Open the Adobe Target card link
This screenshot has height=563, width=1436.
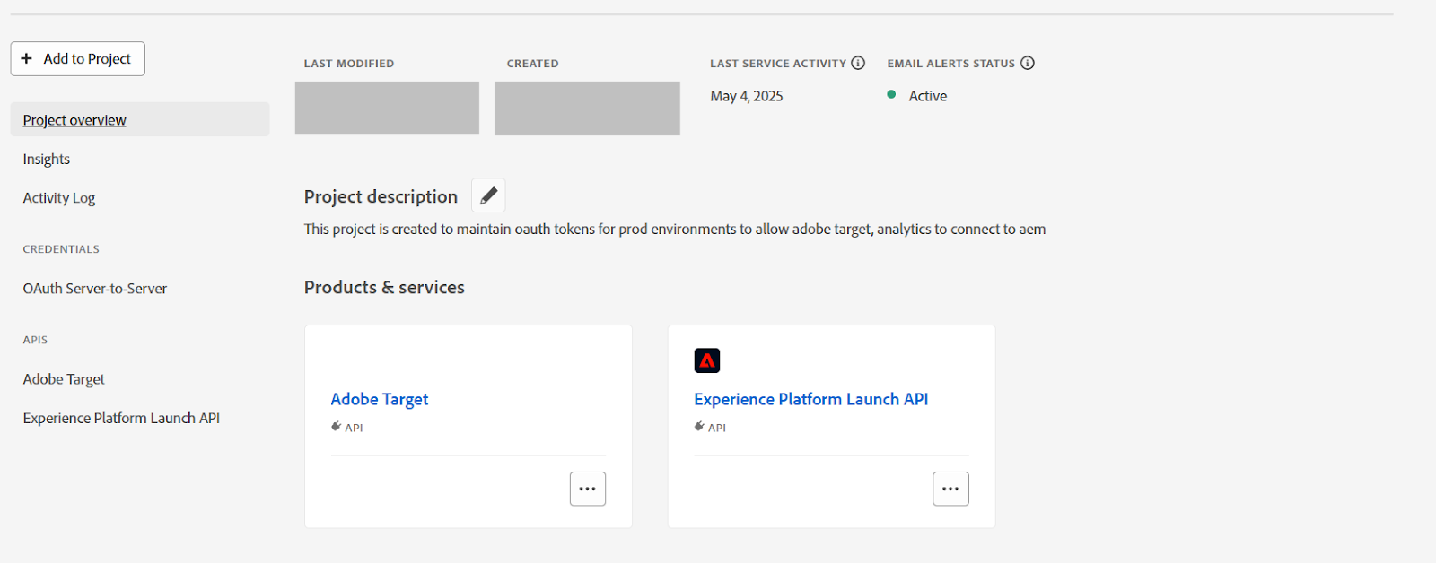click(380, 399)
